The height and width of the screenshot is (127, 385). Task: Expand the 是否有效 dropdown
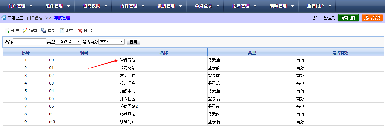point(111,42)
